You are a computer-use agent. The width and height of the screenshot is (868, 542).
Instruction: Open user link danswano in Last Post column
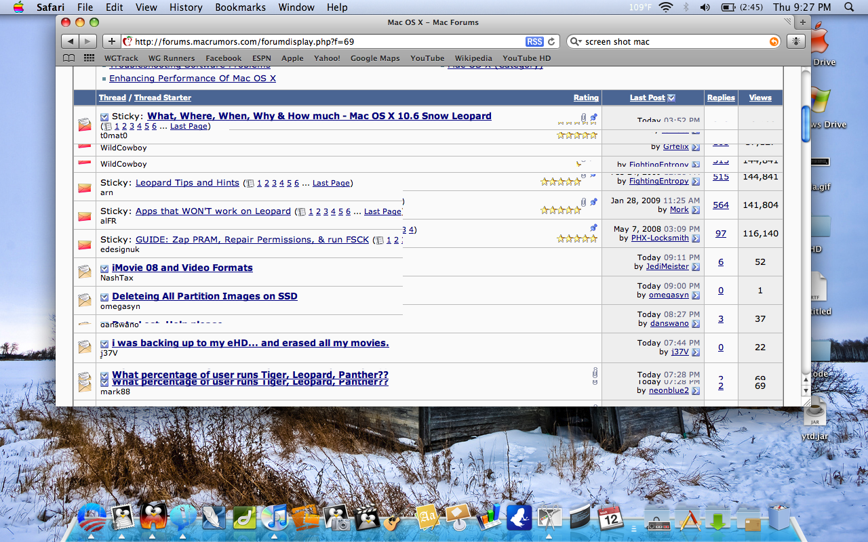(x=669, y=324)
